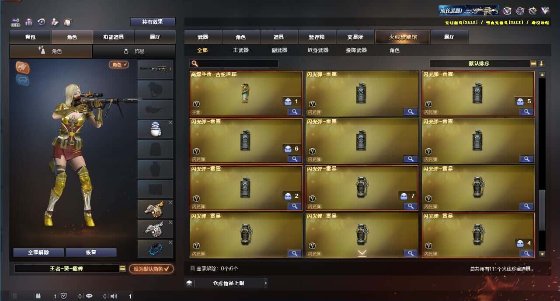Remove the snowman item from slot
The width and height of the screenshot is (560, 301).
pos(170,122)
